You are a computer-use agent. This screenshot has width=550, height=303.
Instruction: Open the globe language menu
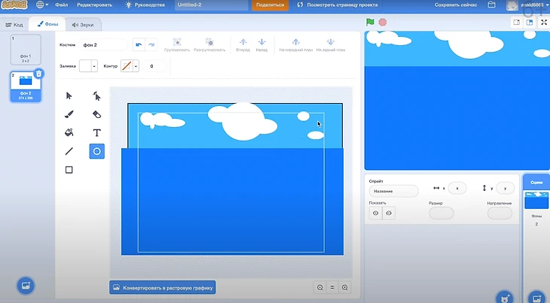click(42, 5)
